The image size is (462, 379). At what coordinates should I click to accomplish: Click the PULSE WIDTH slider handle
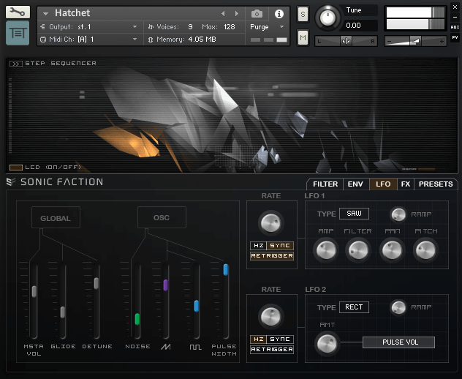pos(226,270)
